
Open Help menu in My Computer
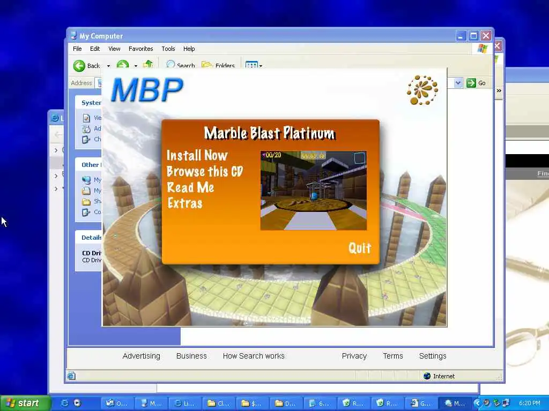tap(189, 49)
